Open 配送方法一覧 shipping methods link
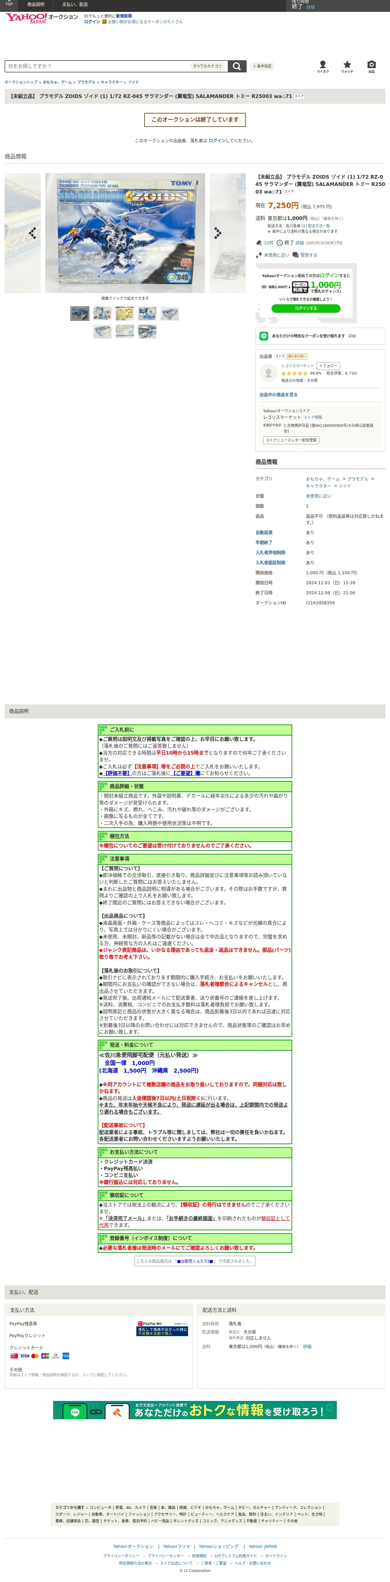This screenshot has width=390, height=1582. 319,226
